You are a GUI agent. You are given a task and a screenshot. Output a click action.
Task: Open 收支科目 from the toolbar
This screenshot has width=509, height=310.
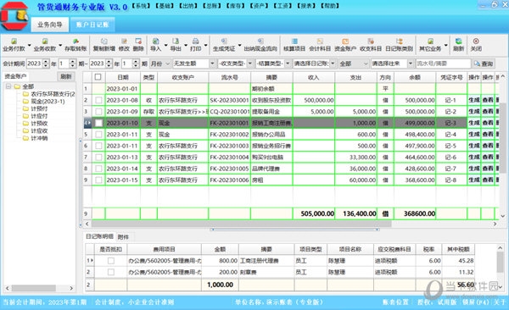371,45
